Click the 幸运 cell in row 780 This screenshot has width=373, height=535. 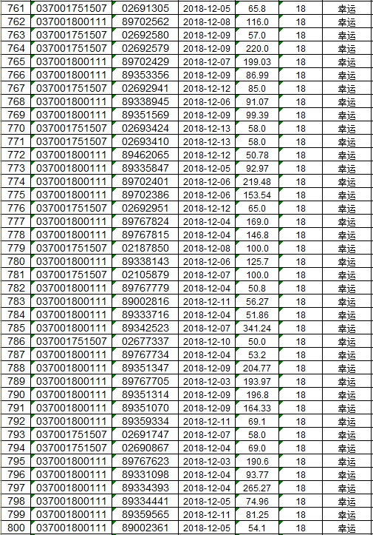346,261
